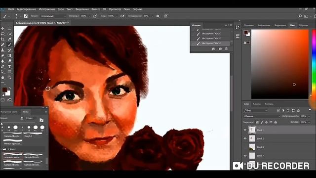
Task: Open the Файл menu
Action: pos(11,9)
